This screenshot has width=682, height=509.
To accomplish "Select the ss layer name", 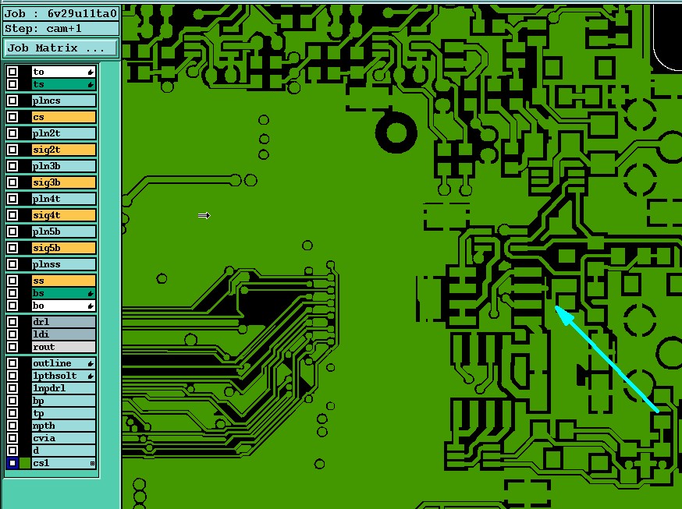I will pos(63,281).
